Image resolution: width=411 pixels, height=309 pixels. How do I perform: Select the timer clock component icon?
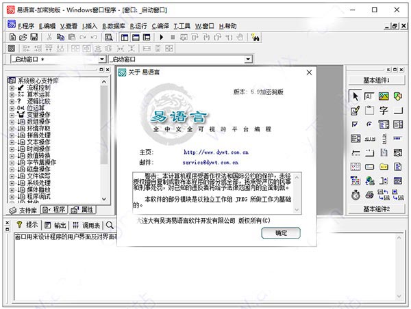pos(356,195)
